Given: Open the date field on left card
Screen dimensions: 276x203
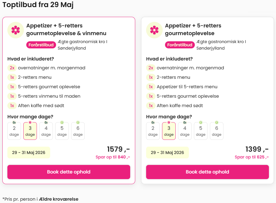Looking at the screenshot, I should 29,153.
